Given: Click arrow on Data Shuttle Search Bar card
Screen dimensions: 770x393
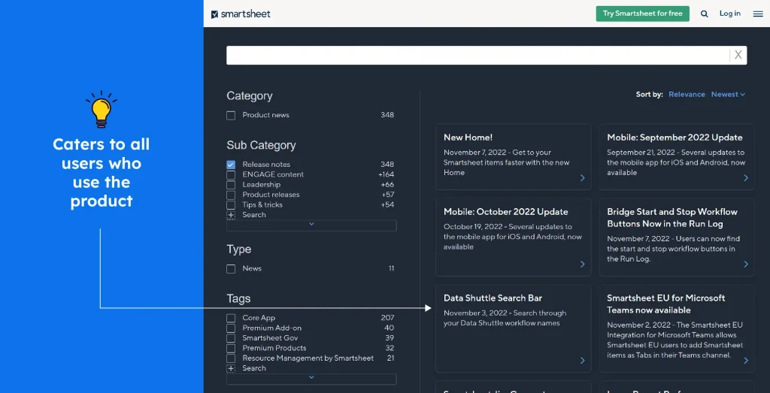Looking at the screenshot, I should click(x=582, y=361).
